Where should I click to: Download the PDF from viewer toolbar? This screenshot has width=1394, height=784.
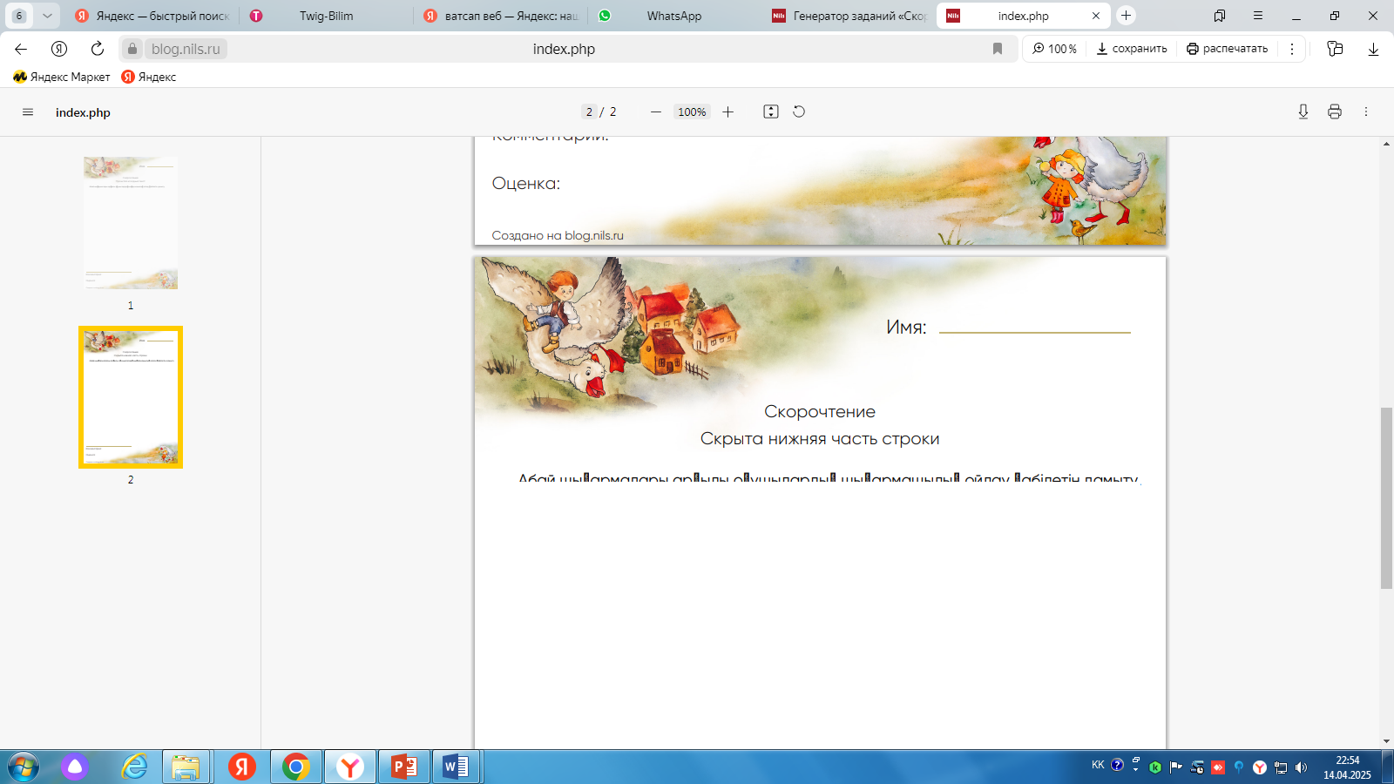click(x=1303, y=112)
